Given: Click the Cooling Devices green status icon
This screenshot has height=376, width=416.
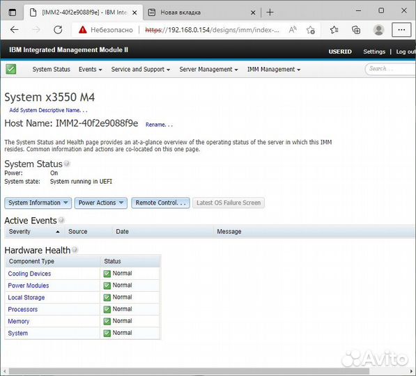Looking at the screenshot, I should click(107, 274).
